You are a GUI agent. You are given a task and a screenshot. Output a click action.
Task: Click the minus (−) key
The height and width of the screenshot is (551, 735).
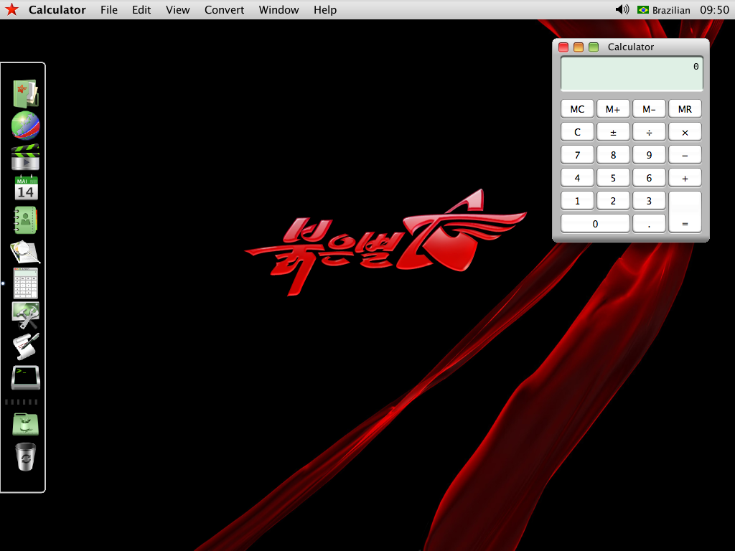pos(685,155)
